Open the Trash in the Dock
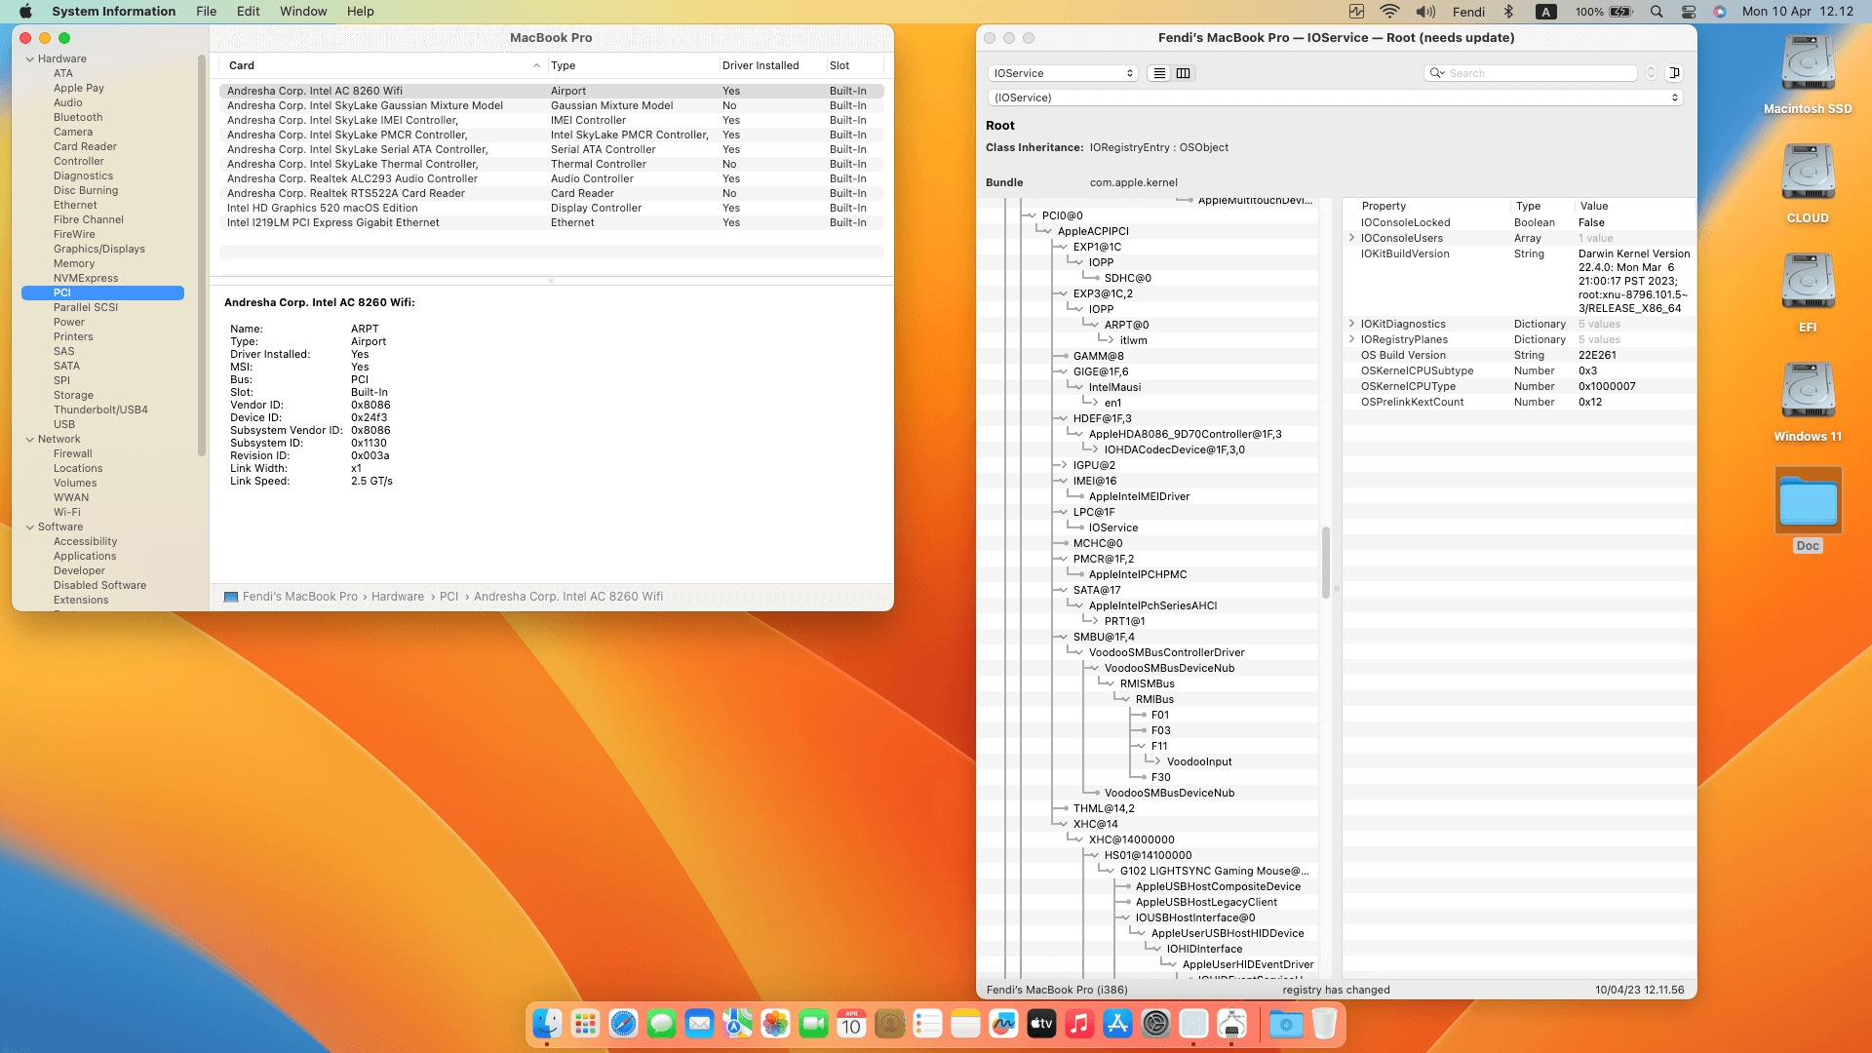The image size is (1872, 1053). [1324, 1023]
